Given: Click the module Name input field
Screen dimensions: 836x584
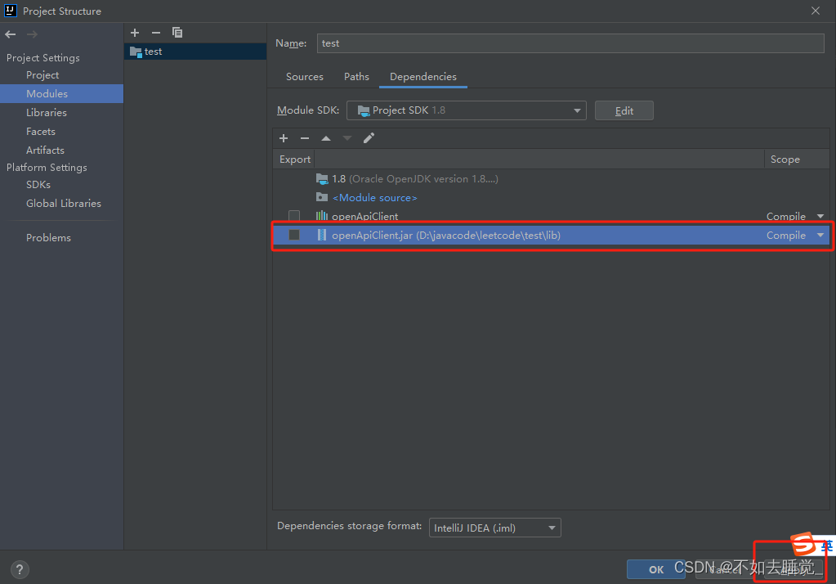Looking at the screenshot, I should 570,43.
